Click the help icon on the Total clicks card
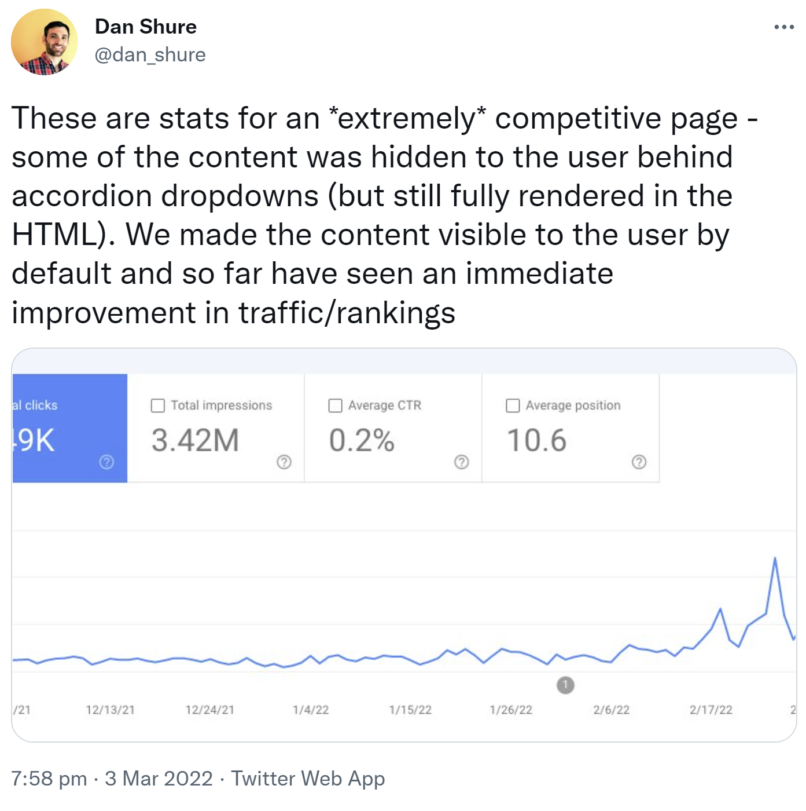806x811 pixels. coord(106,462)
